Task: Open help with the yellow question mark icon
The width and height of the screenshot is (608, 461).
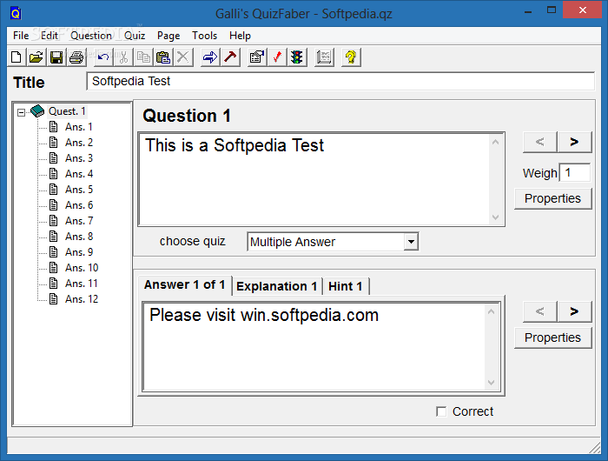Action: click(351, 57)
